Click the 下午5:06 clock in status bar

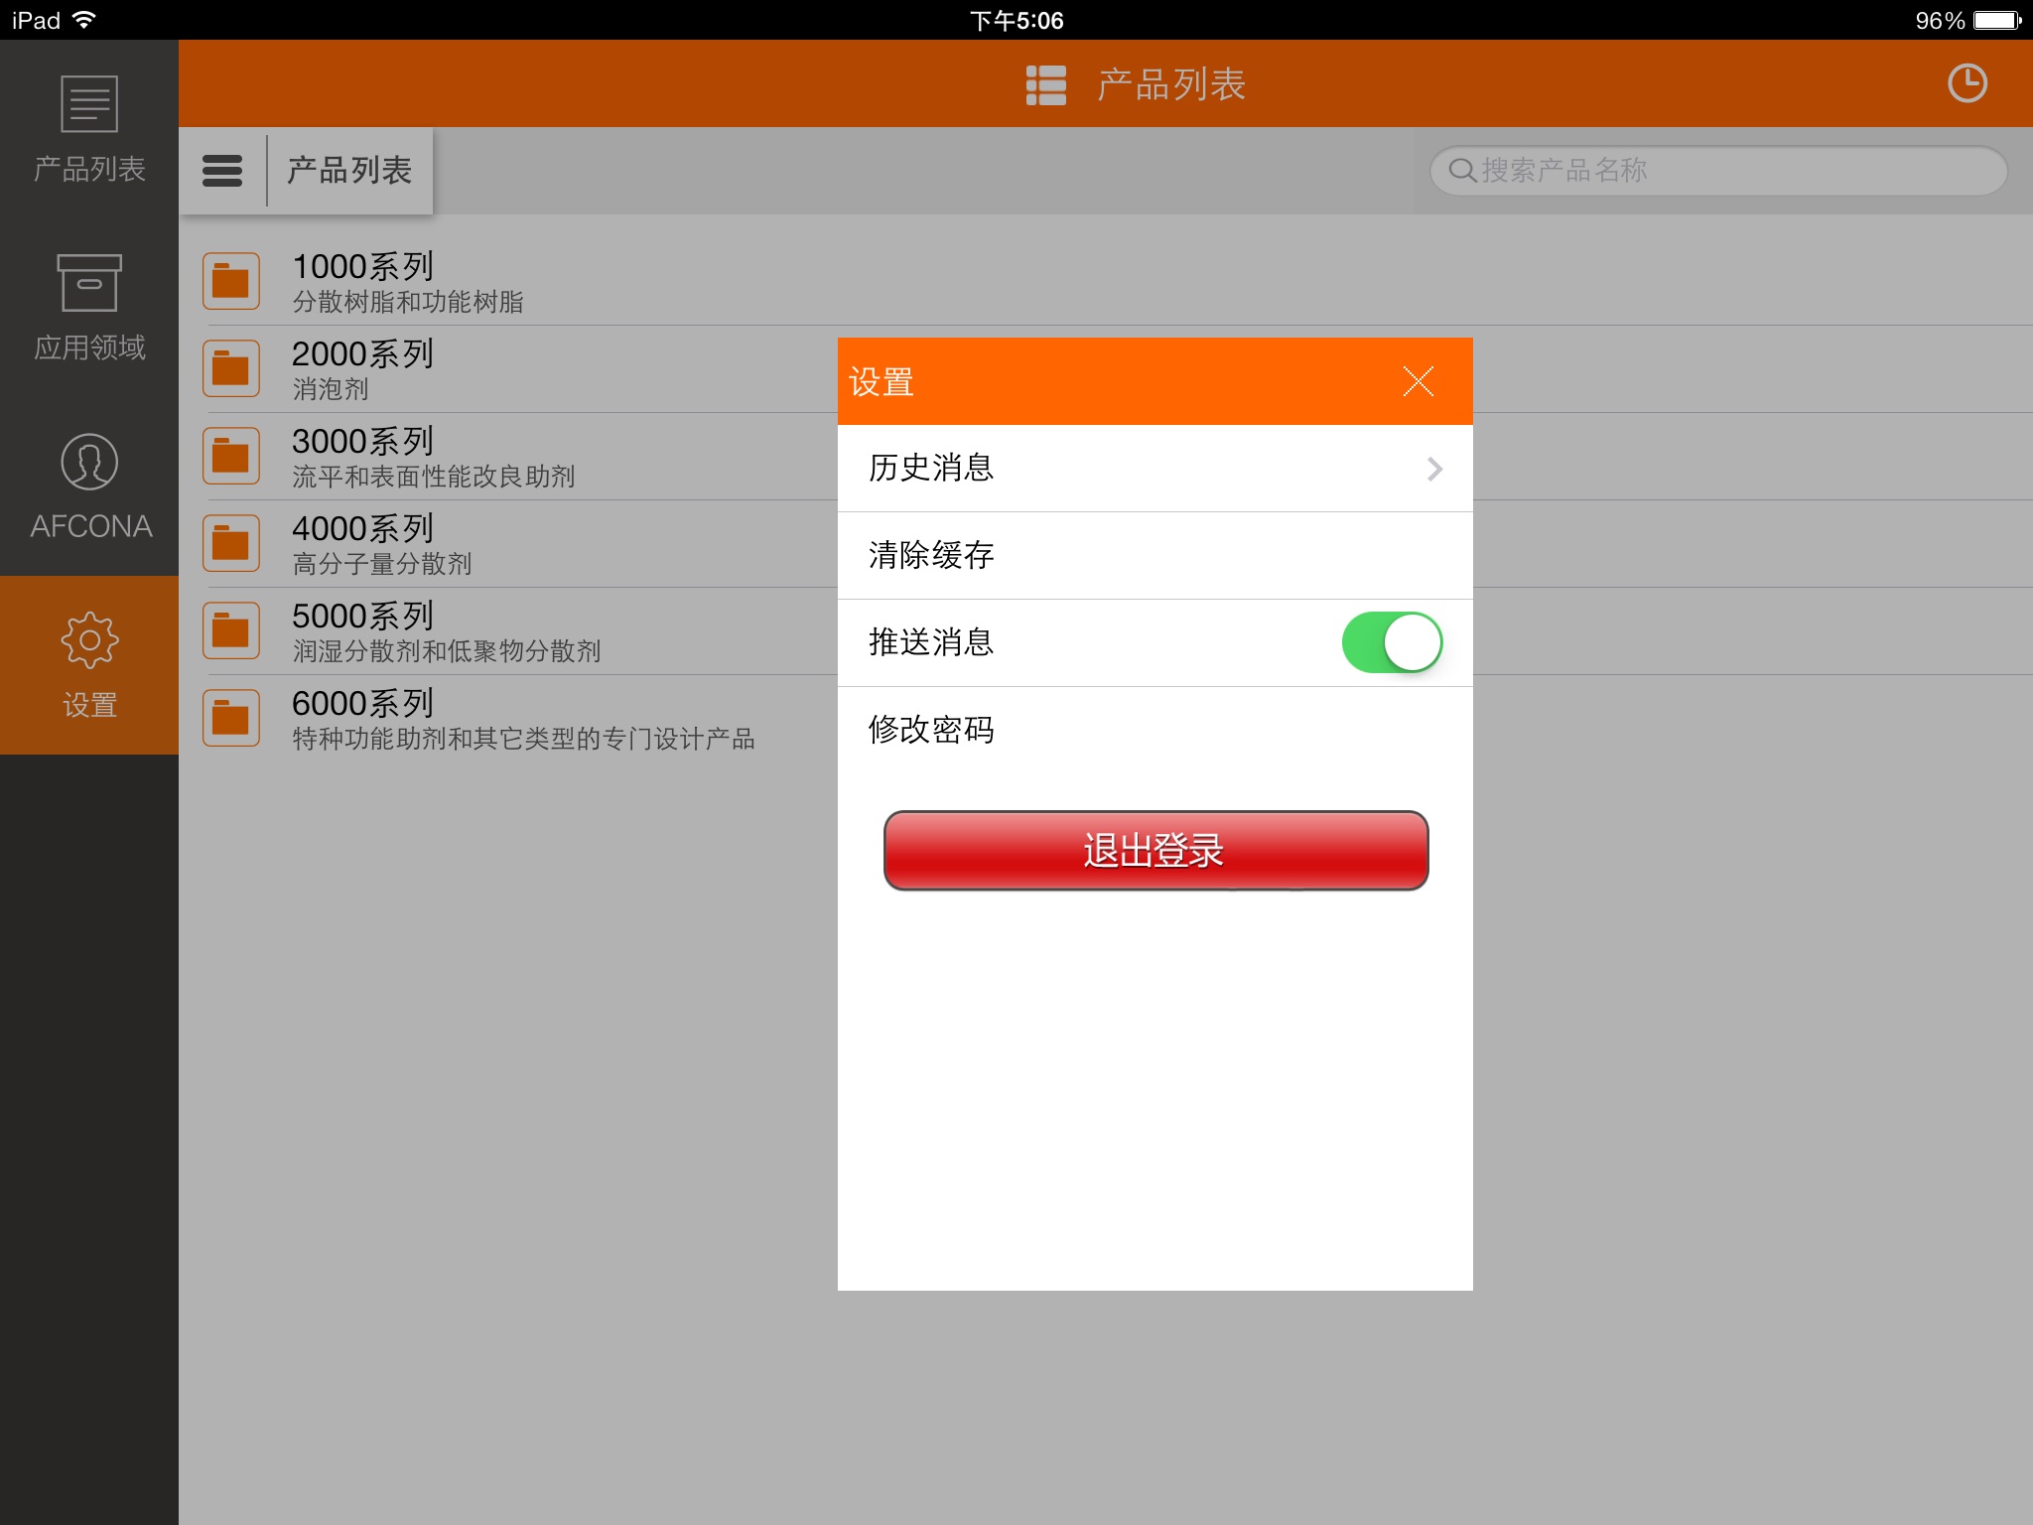[1016, 20]
